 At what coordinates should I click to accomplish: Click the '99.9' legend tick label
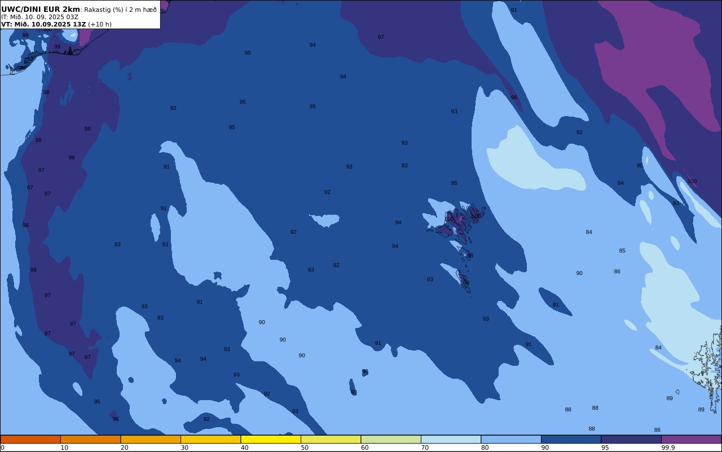tap(668, 447)
